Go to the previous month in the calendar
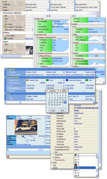This screenshot has width=107, height=179. pyautogui.click(x=47, y=91)
